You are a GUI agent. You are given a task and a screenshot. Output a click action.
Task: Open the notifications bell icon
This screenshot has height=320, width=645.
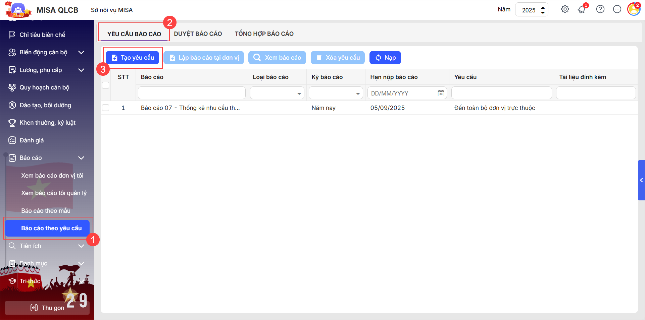coord(582,9)
